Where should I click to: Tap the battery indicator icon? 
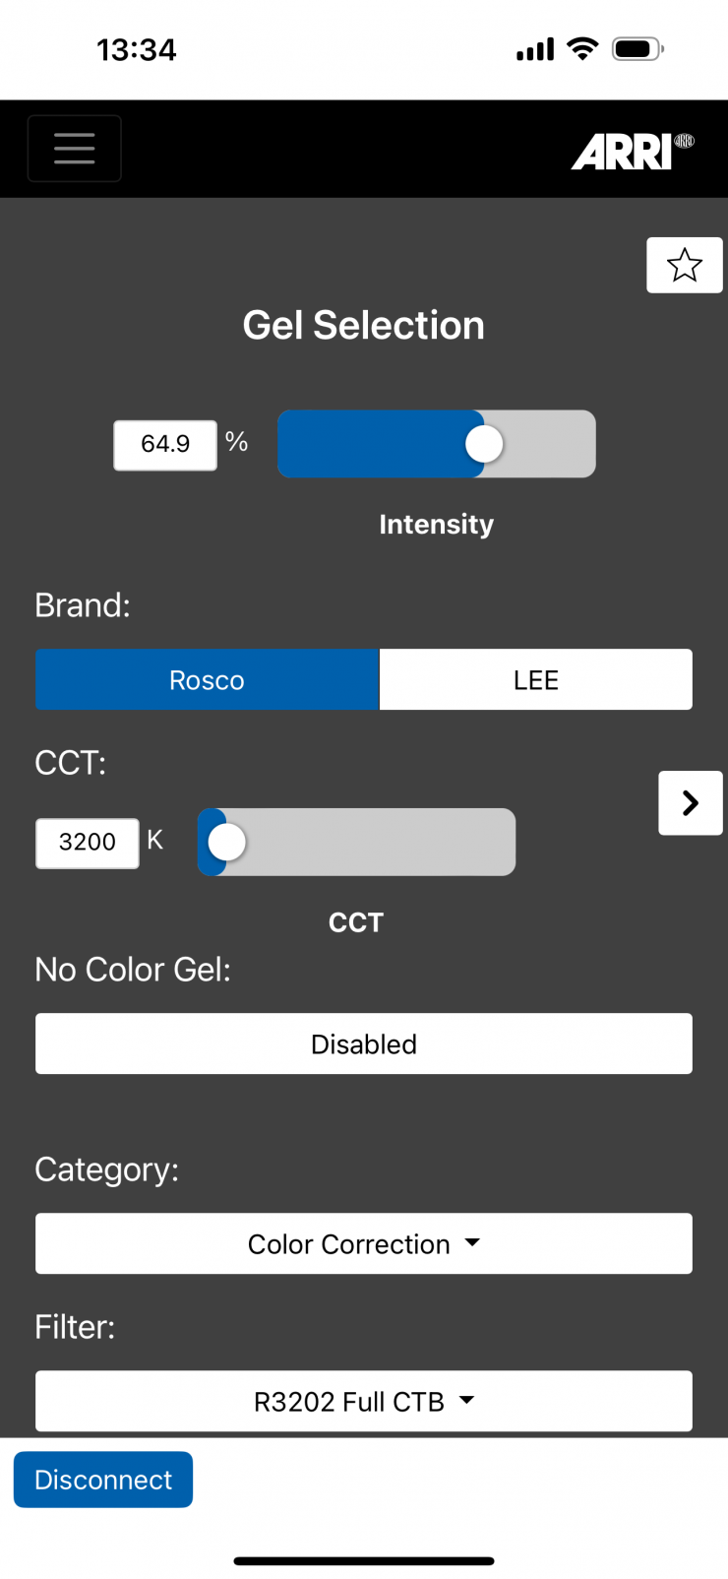click(637, 49)
